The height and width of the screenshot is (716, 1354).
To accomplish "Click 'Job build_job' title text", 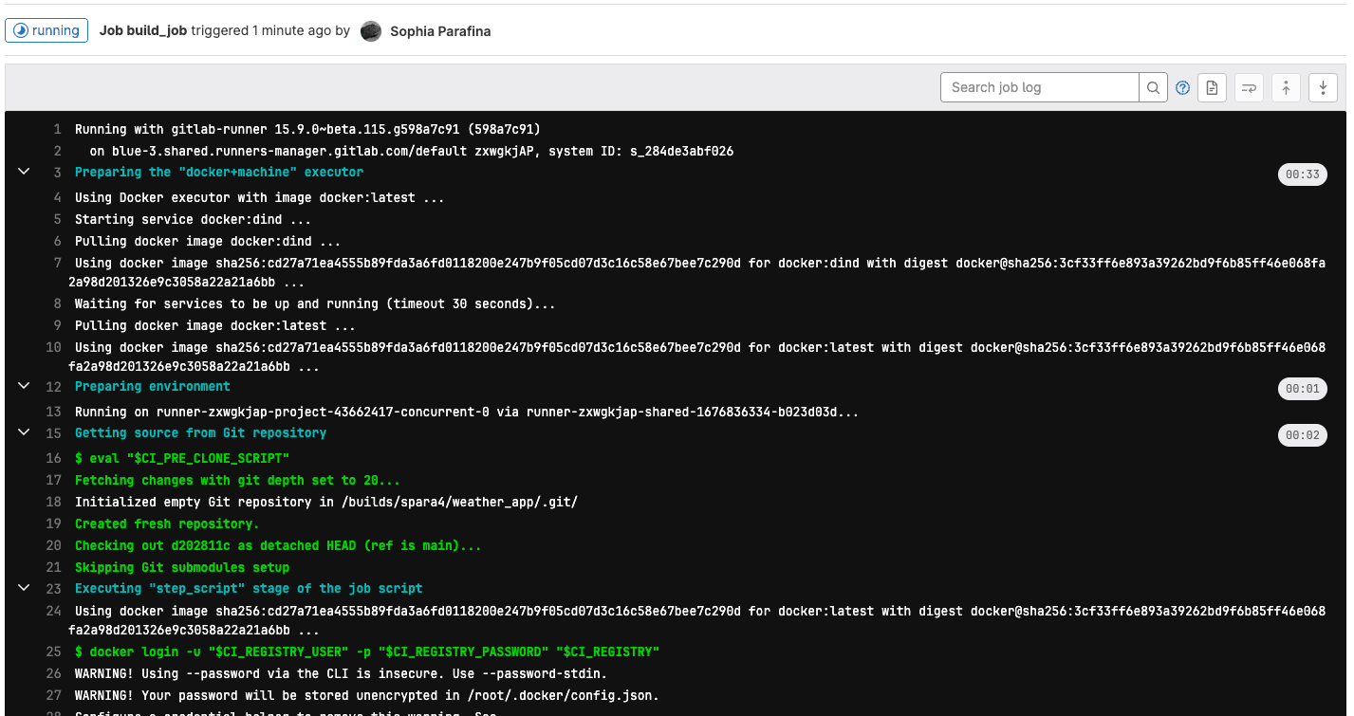I will [143, 30].
